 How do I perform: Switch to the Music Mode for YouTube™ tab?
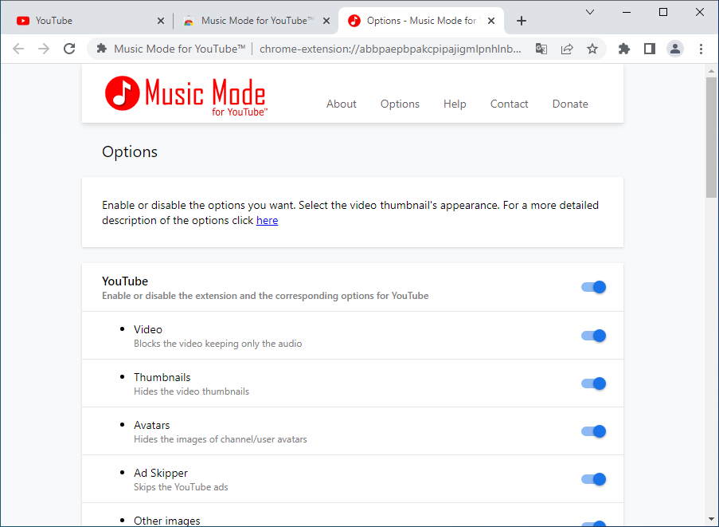point(255,21)
